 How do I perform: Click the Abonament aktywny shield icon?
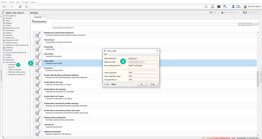pyautogui.click(x=245, y=7)
